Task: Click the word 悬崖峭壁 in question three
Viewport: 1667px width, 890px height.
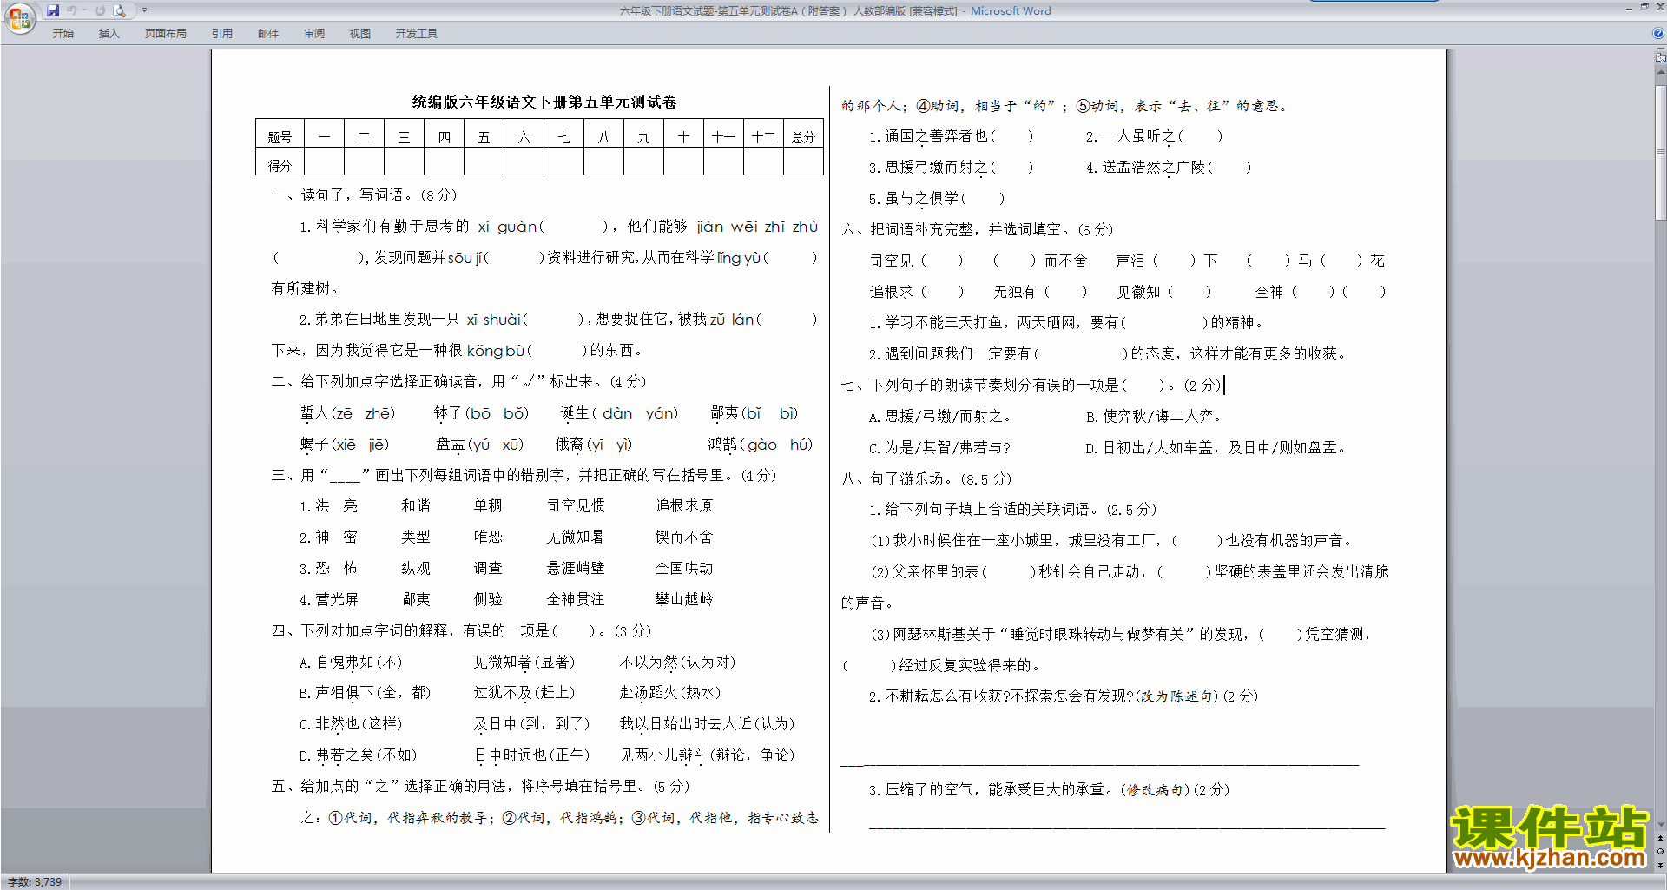Action: point(576,569)
